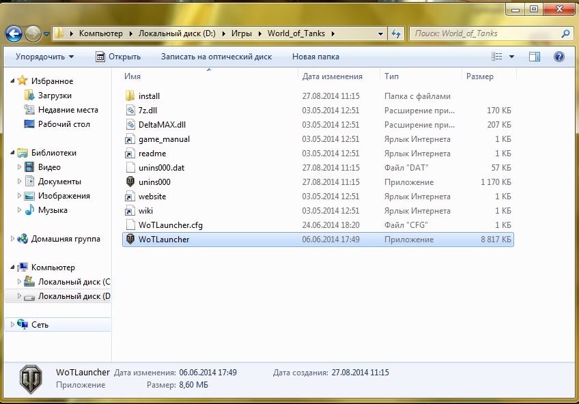
Task: Expand the Изображения library
Action: click(x=20, y=196)
